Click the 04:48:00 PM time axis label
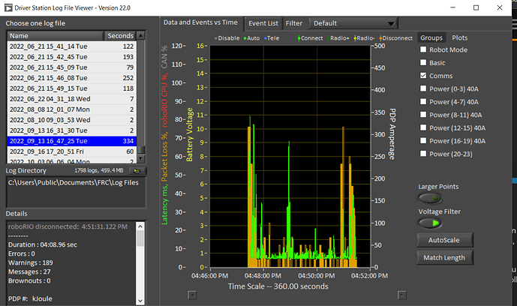The image size is (517, 306). point(263,275)
